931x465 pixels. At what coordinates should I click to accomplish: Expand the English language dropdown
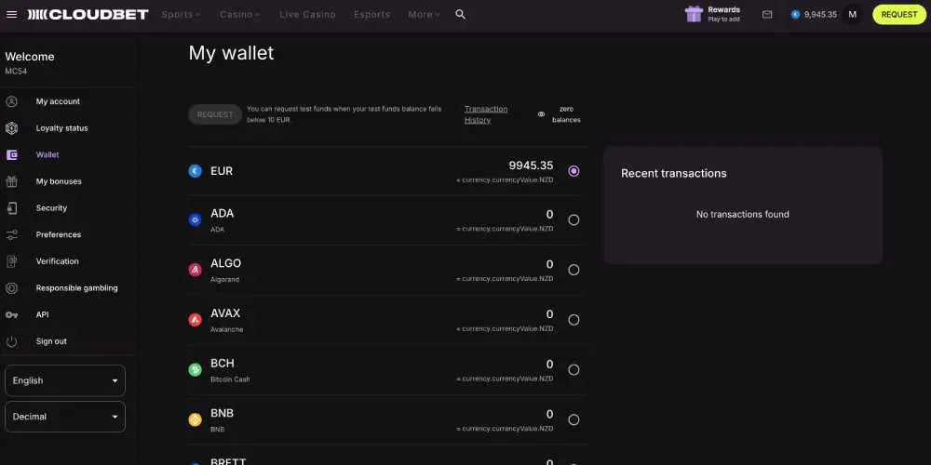click(x=65, y=380)
